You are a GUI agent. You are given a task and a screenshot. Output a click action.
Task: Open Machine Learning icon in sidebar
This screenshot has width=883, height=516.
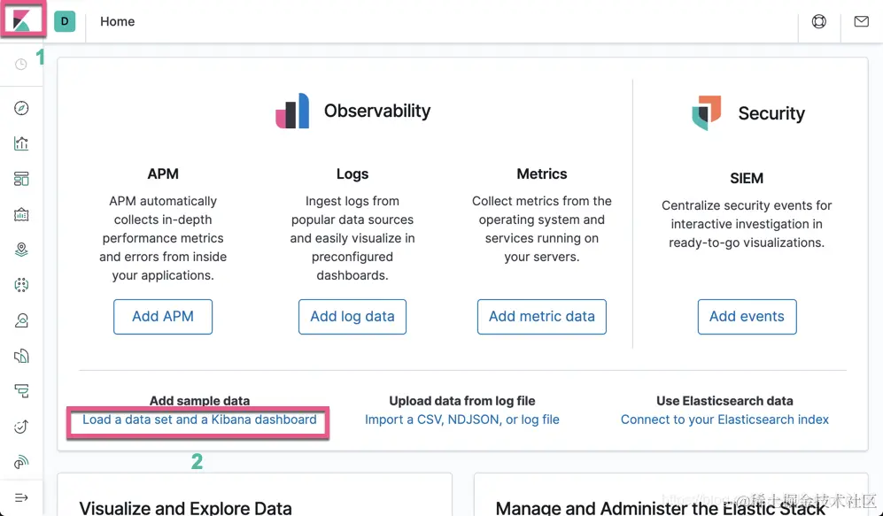click(21, 285)
